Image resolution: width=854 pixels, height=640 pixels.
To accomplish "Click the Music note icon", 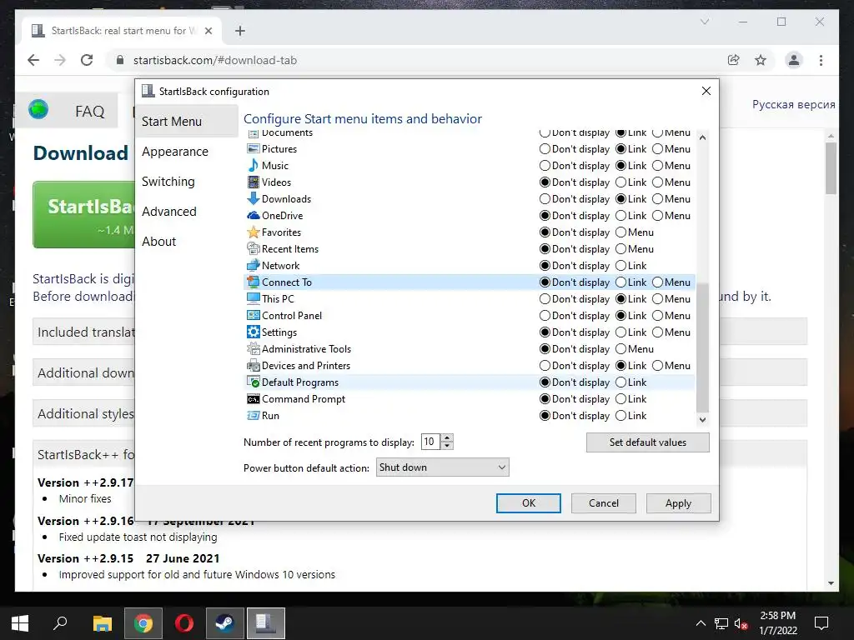I will (254, 166).
